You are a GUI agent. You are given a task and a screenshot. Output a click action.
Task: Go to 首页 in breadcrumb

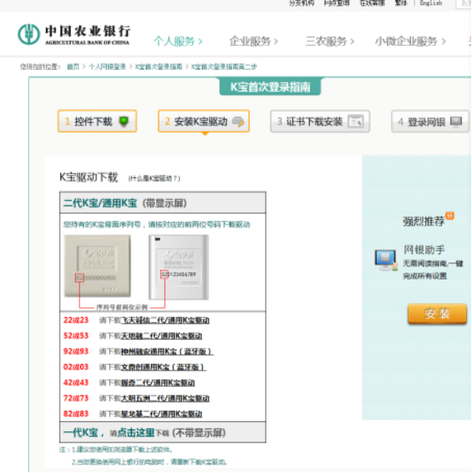click(x=73, y=66)
